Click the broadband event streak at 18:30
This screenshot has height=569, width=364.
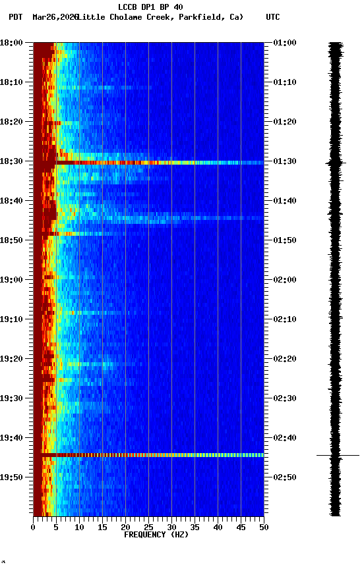point(148,163)
